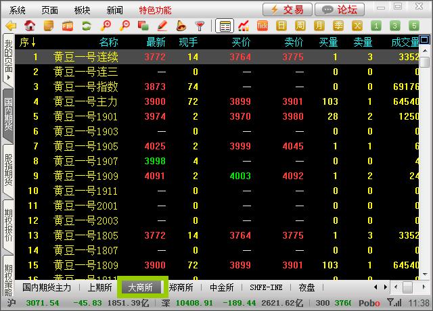The image size is (433, 311).
Task: Open the 板块 menu
Action: tap(82, 10)
